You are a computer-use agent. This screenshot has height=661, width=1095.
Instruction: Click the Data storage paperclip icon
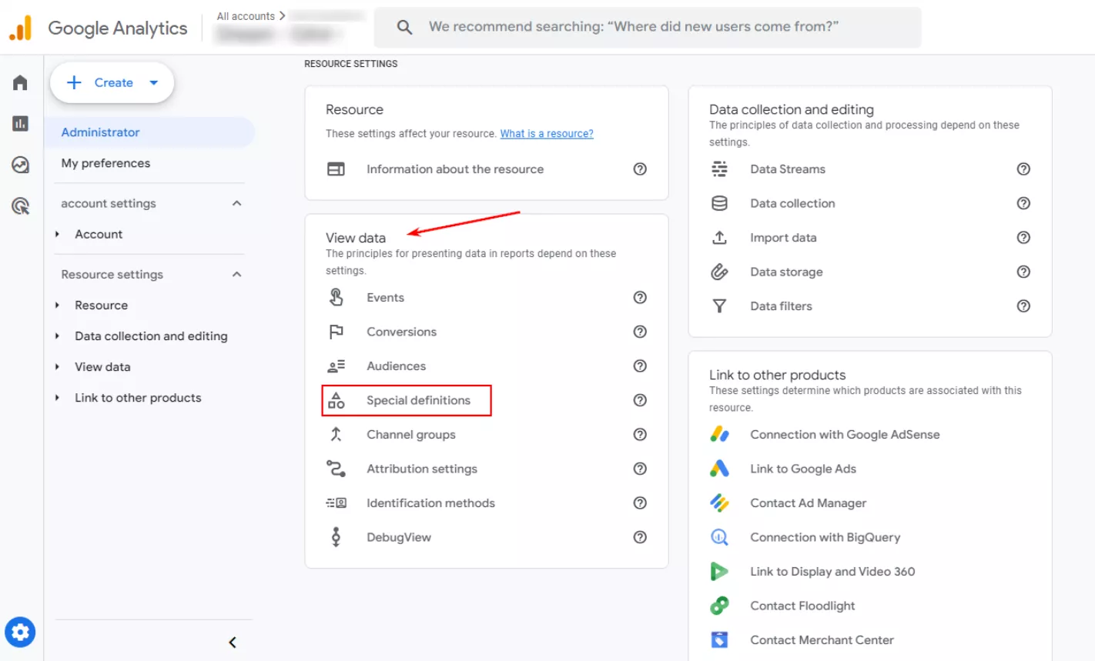pos(719,272)
